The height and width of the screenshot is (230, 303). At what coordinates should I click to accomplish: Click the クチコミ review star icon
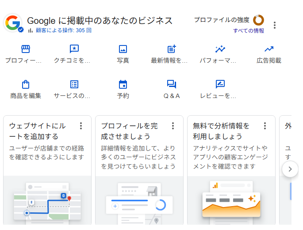(74, 49)
